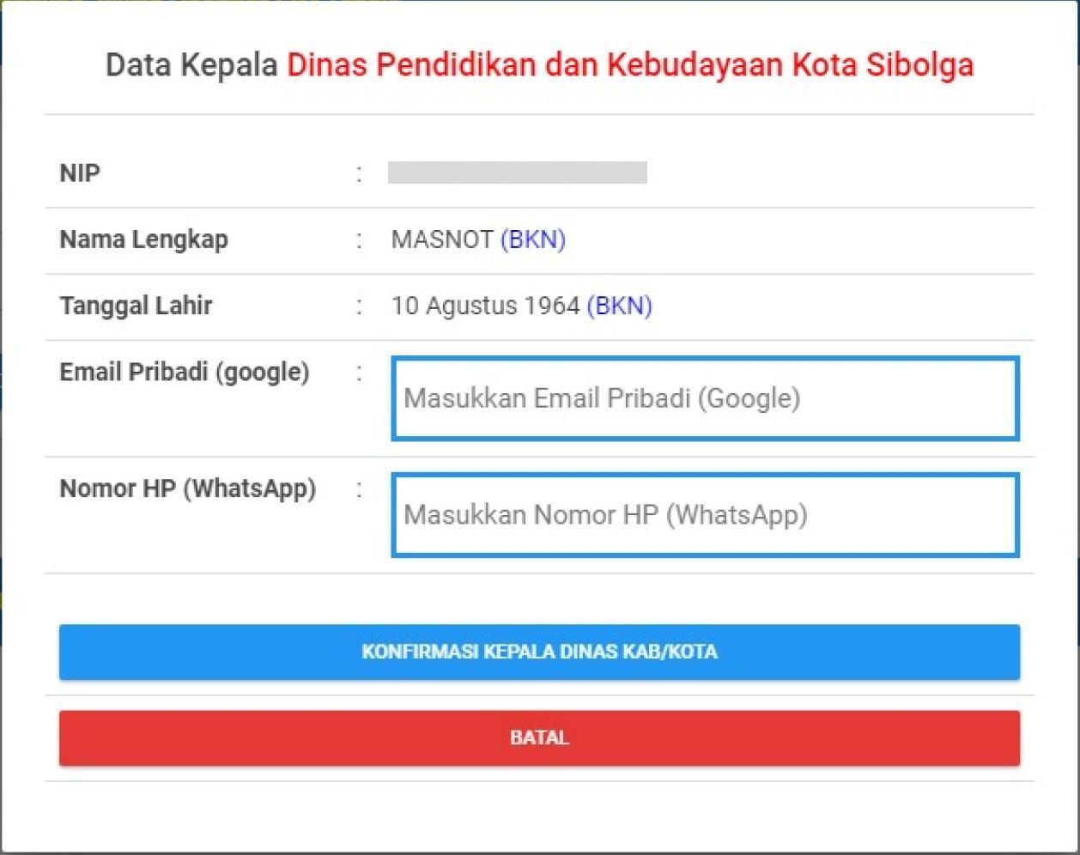Click the Nama Lengkap label
This screenshot has width=1080, height=855.
[x=143, y=240]
